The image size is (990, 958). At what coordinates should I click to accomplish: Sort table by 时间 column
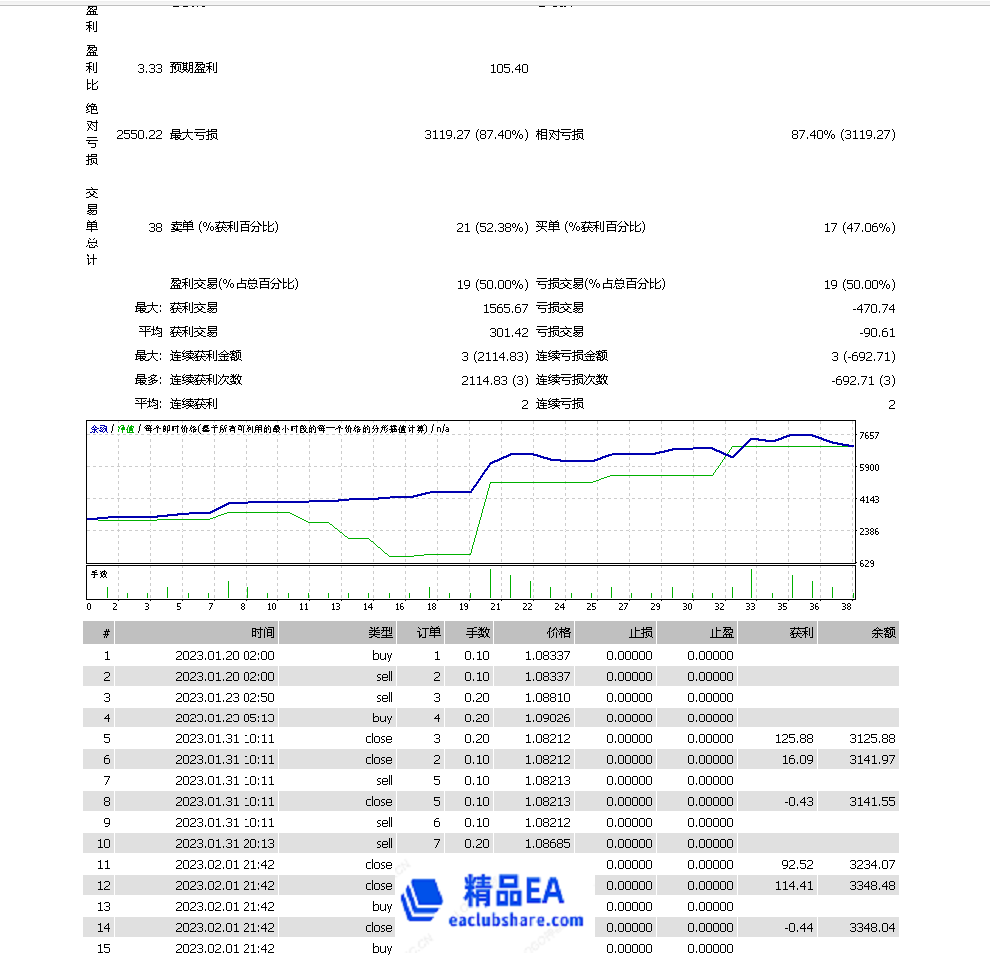click(262, 632)
